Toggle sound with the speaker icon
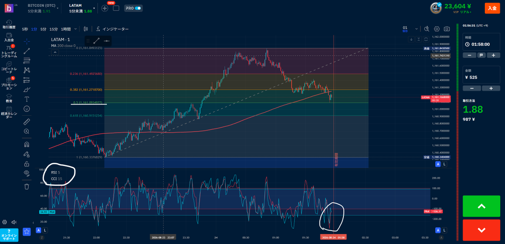 pos(14,222)
